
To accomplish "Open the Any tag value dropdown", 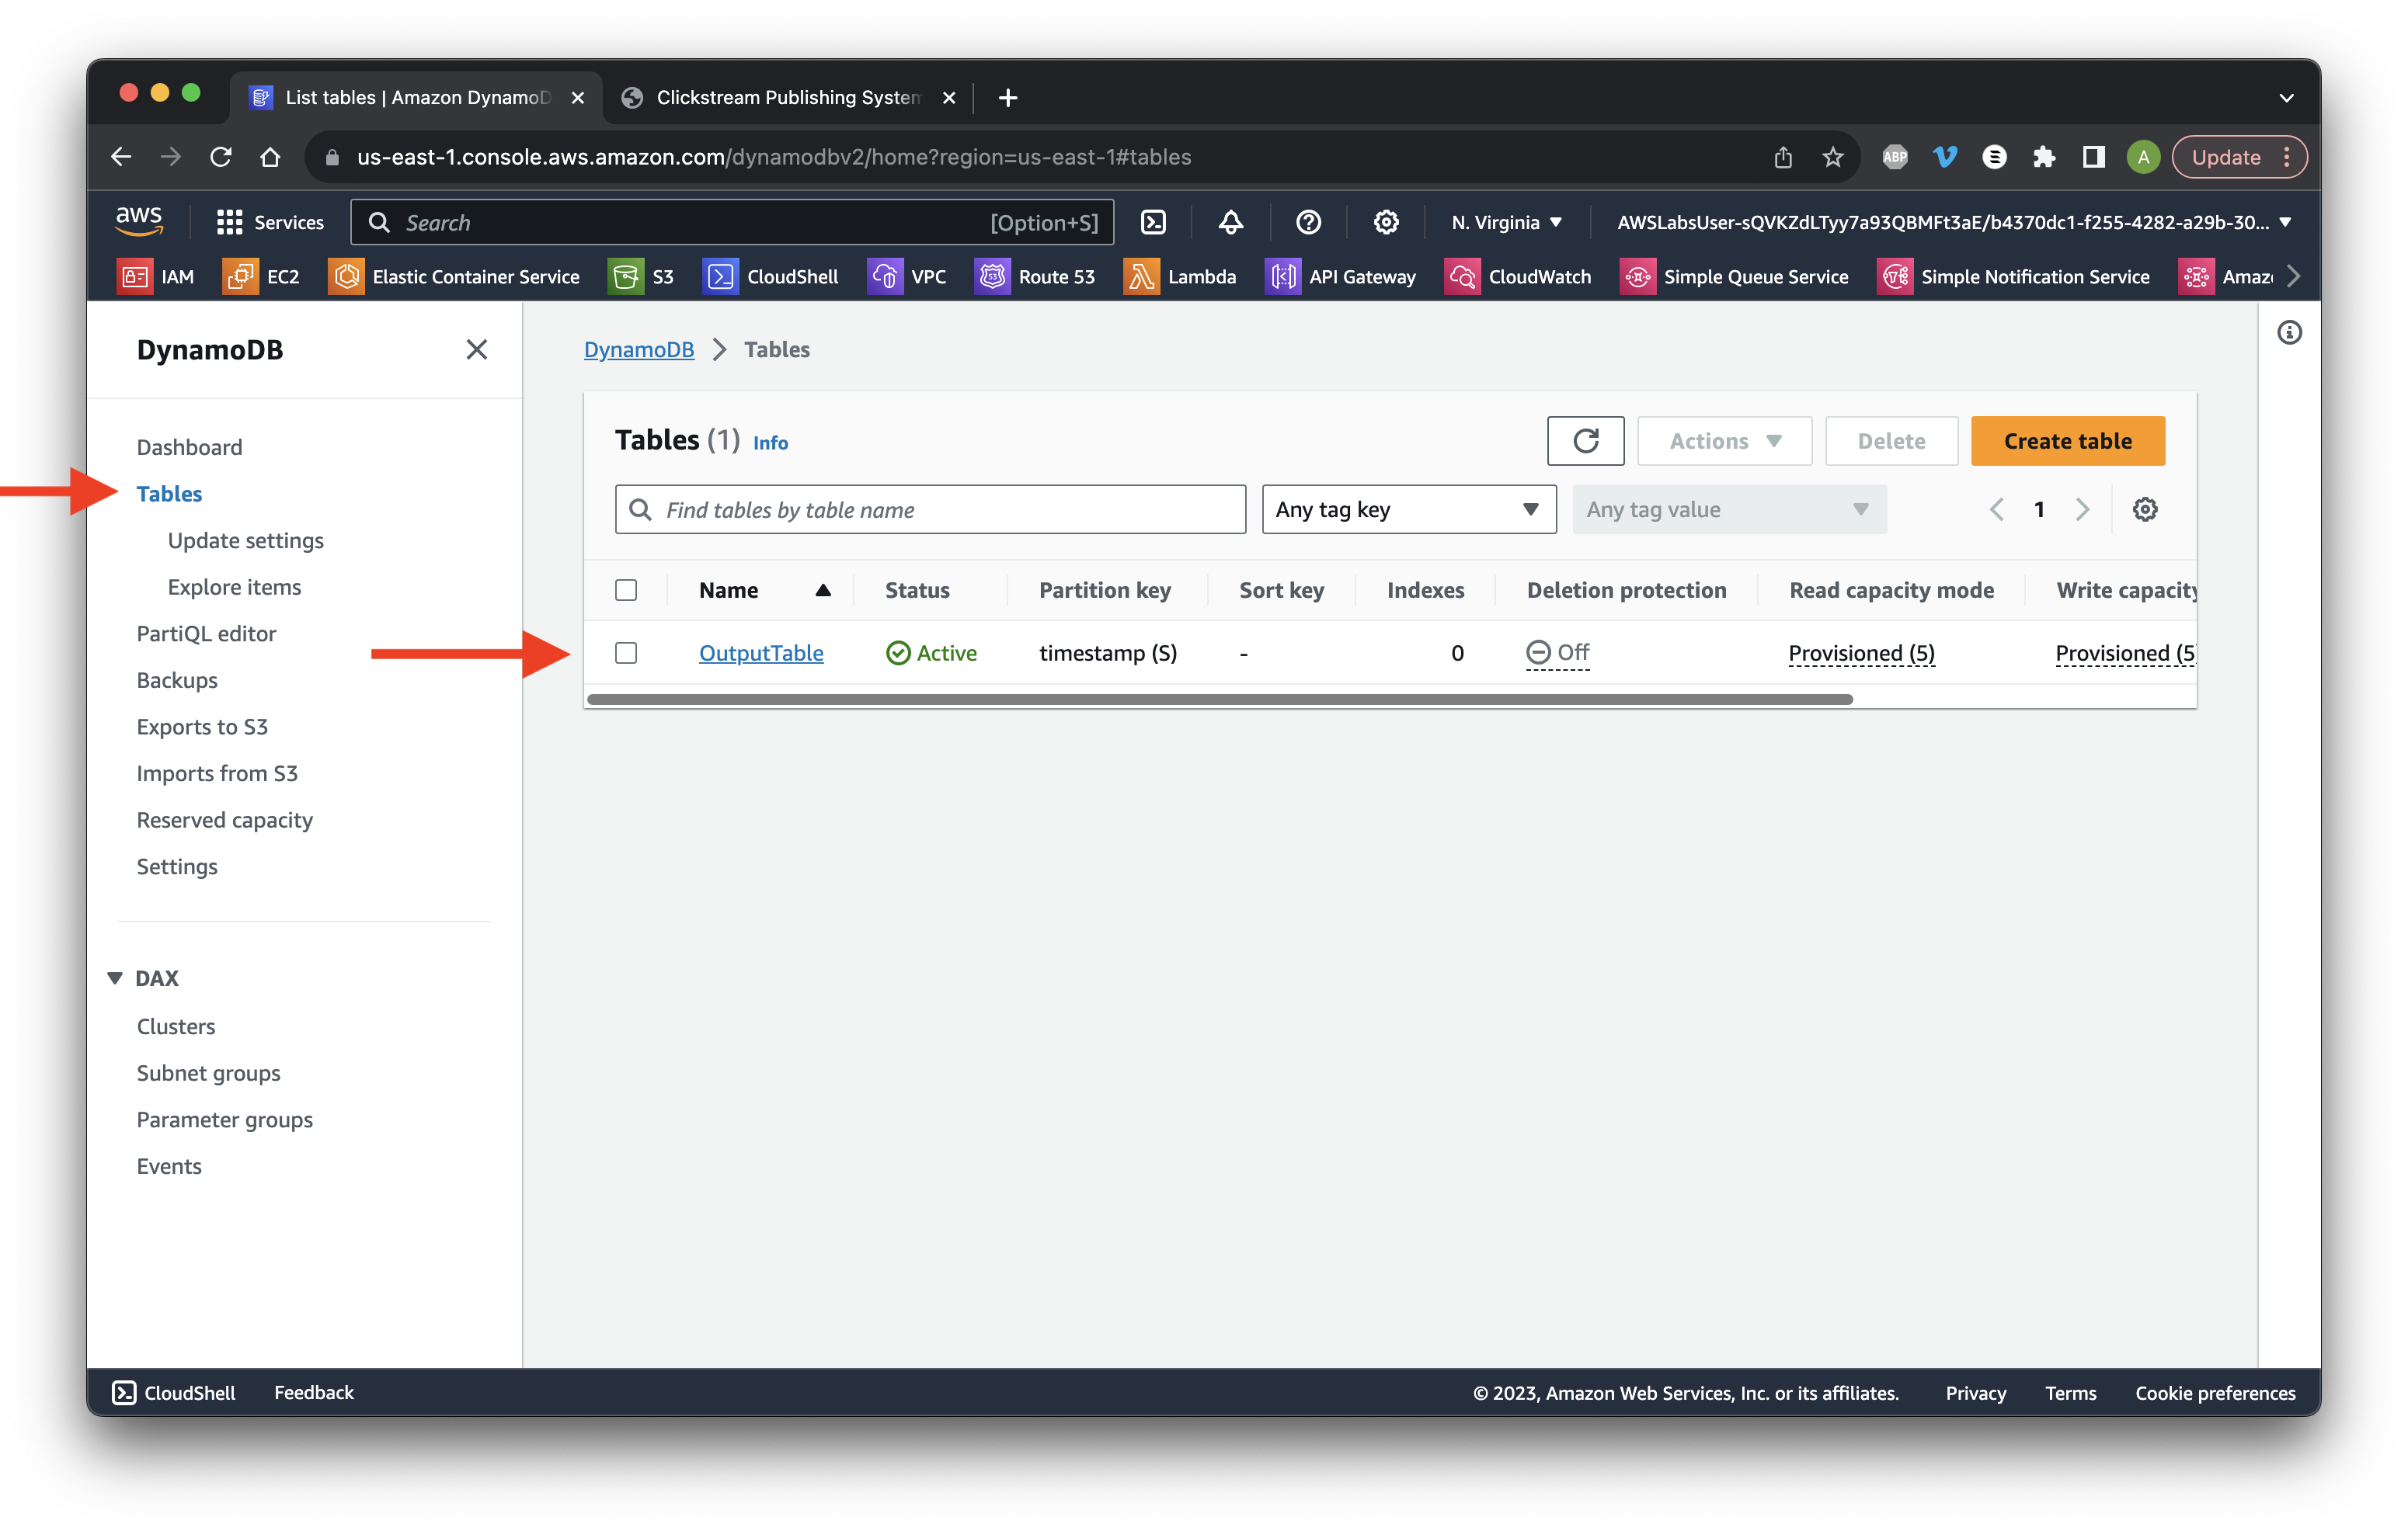I will [1729, 509].
